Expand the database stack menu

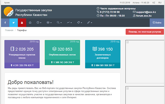coord(49,22)
